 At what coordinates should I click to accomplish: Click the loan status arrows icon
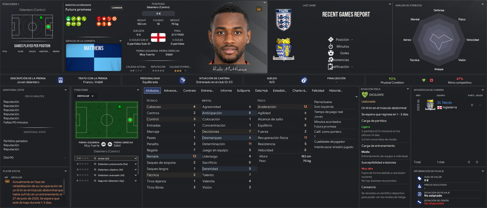419,202
